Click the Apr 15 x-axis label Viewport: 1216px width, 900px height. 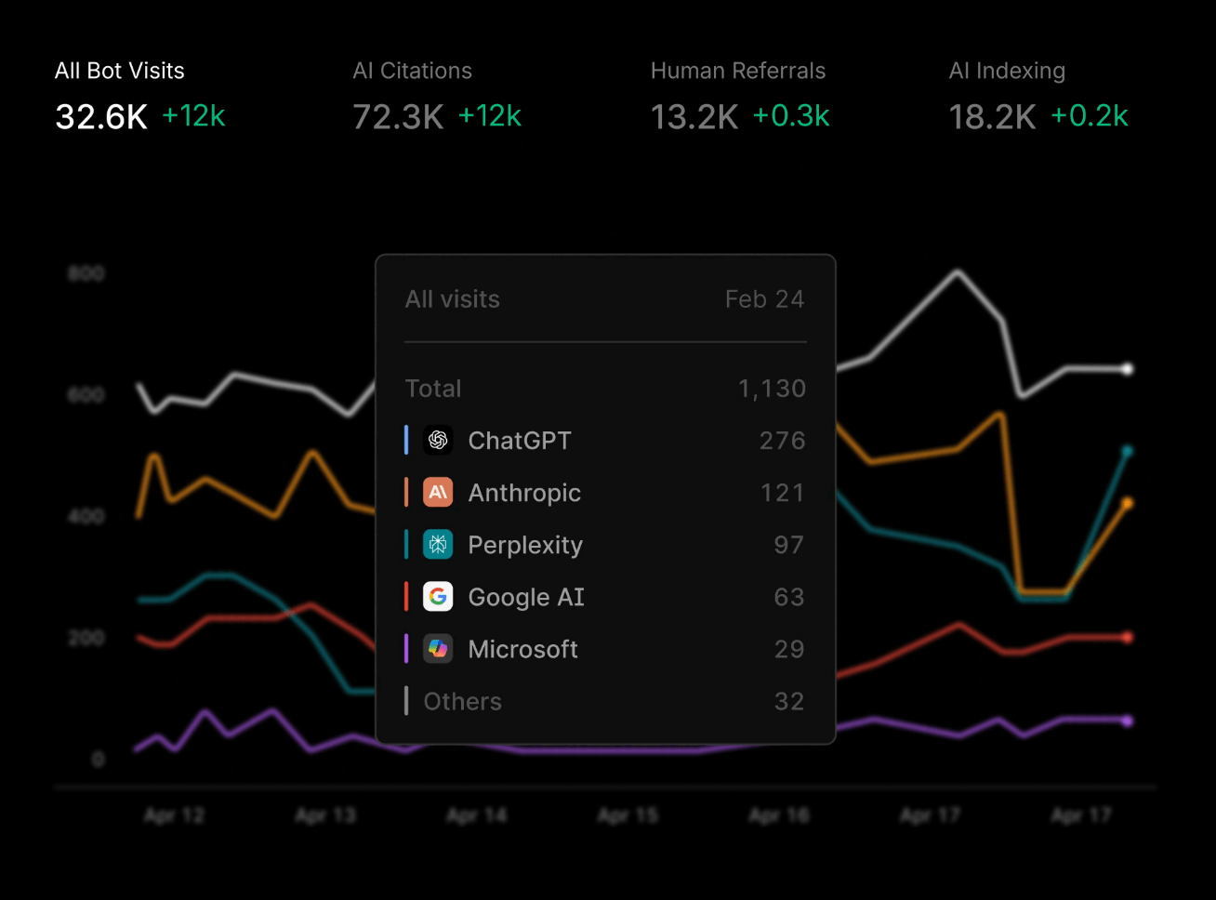[628, 815]
